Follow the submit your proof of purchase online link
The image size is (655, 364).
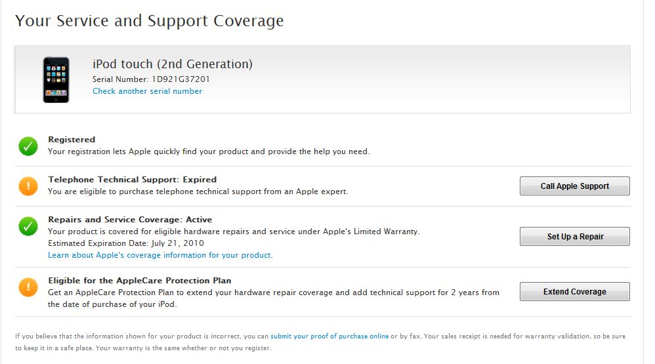[x=329, y=336]
